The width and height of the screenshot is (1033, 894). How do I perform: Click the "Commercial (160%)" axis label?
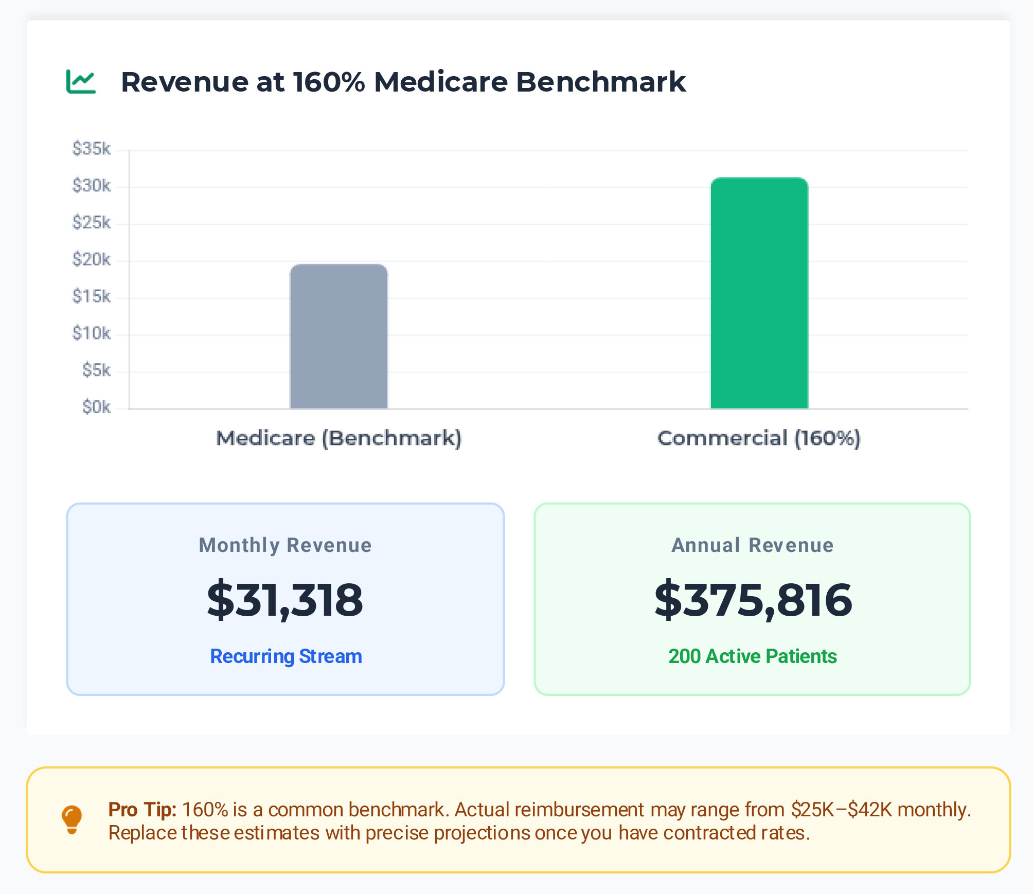tap(759, 438)
